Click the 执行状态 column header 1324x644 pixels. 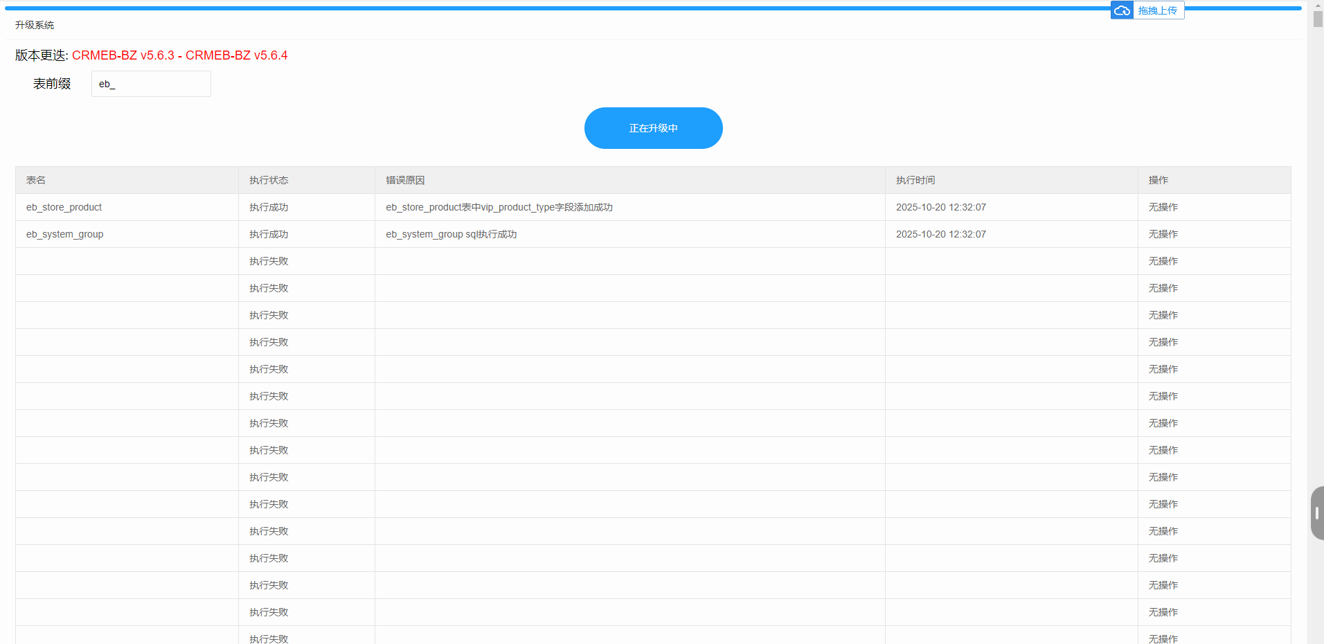click(269, 180)
